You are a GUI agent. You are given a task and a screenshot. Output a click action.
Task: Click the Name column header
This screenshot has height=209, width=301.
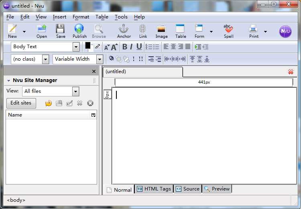point(48,115)
